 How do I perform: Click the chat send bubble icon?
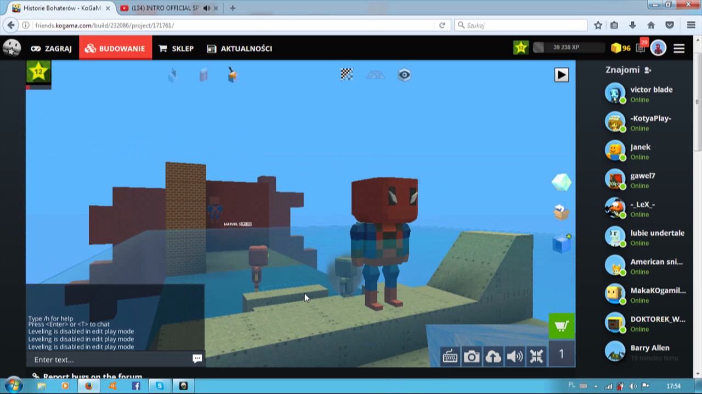tap(197, 359)
